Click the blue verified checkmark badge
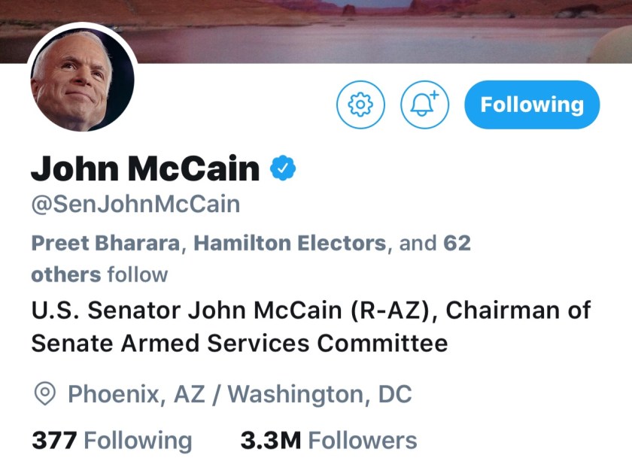The image size is (632, 476). [x=283, y=168]
